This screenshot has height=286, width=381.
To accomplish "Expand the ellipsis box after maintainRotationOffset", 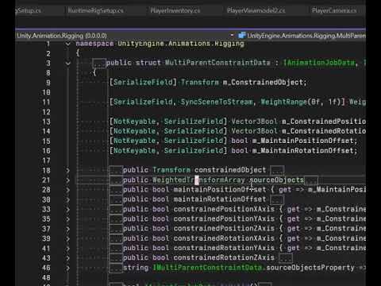I will (x=278, y=199).
